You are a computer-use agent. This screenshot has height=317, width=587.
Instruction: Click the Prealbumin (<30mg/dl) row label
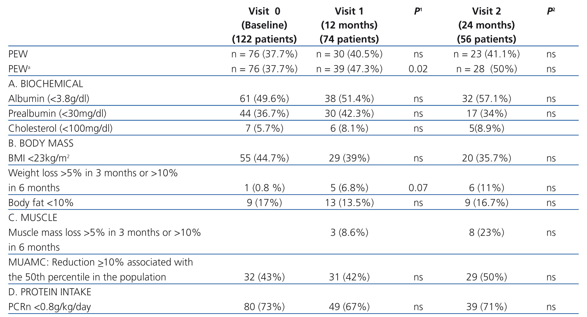(x=57, y=113)
